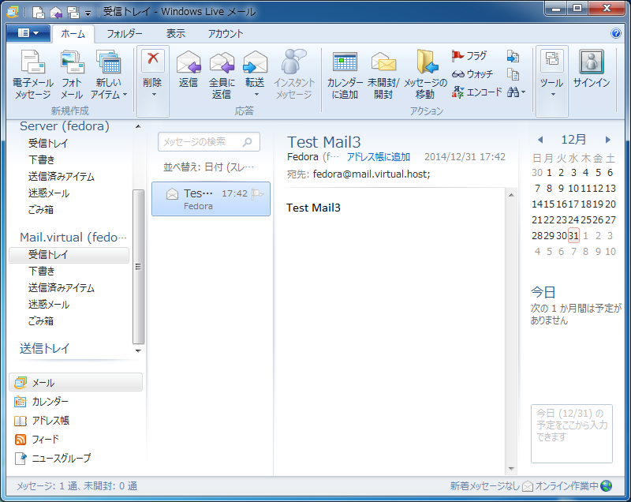This screenshot has width=631, height=502.
Task: Open the quick access toolbar customize arrow
Action: [x=88, y=13]
